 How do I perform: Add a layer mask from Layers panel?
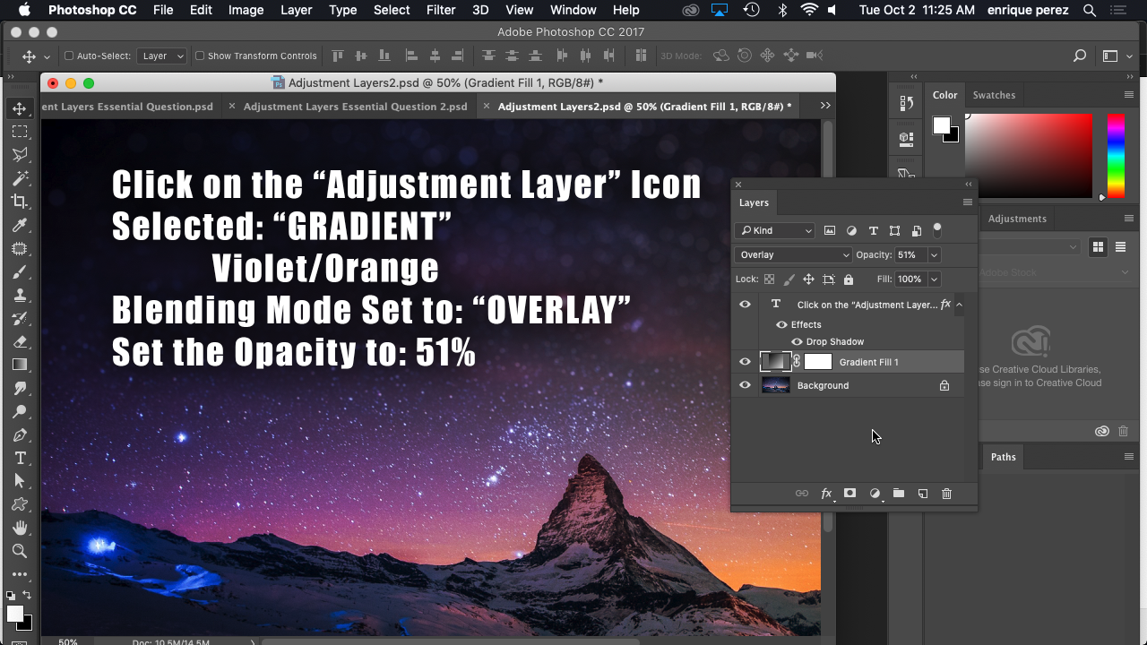[x=850, y=494]
